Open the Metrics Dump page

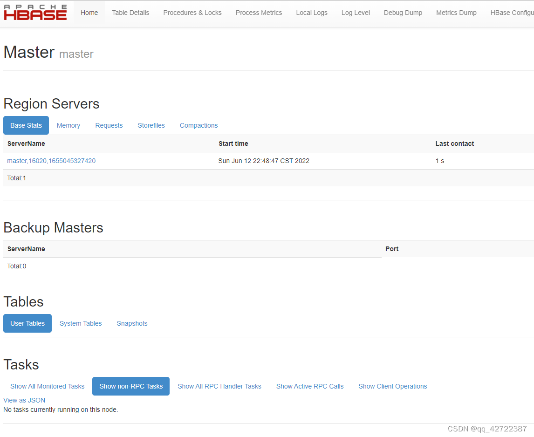[x=456, y=13]
